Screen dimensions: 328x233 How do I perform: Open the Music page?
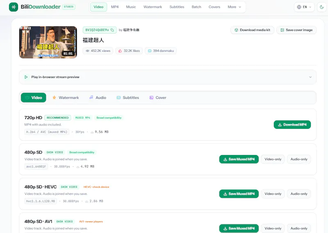(x=131, y=7)
